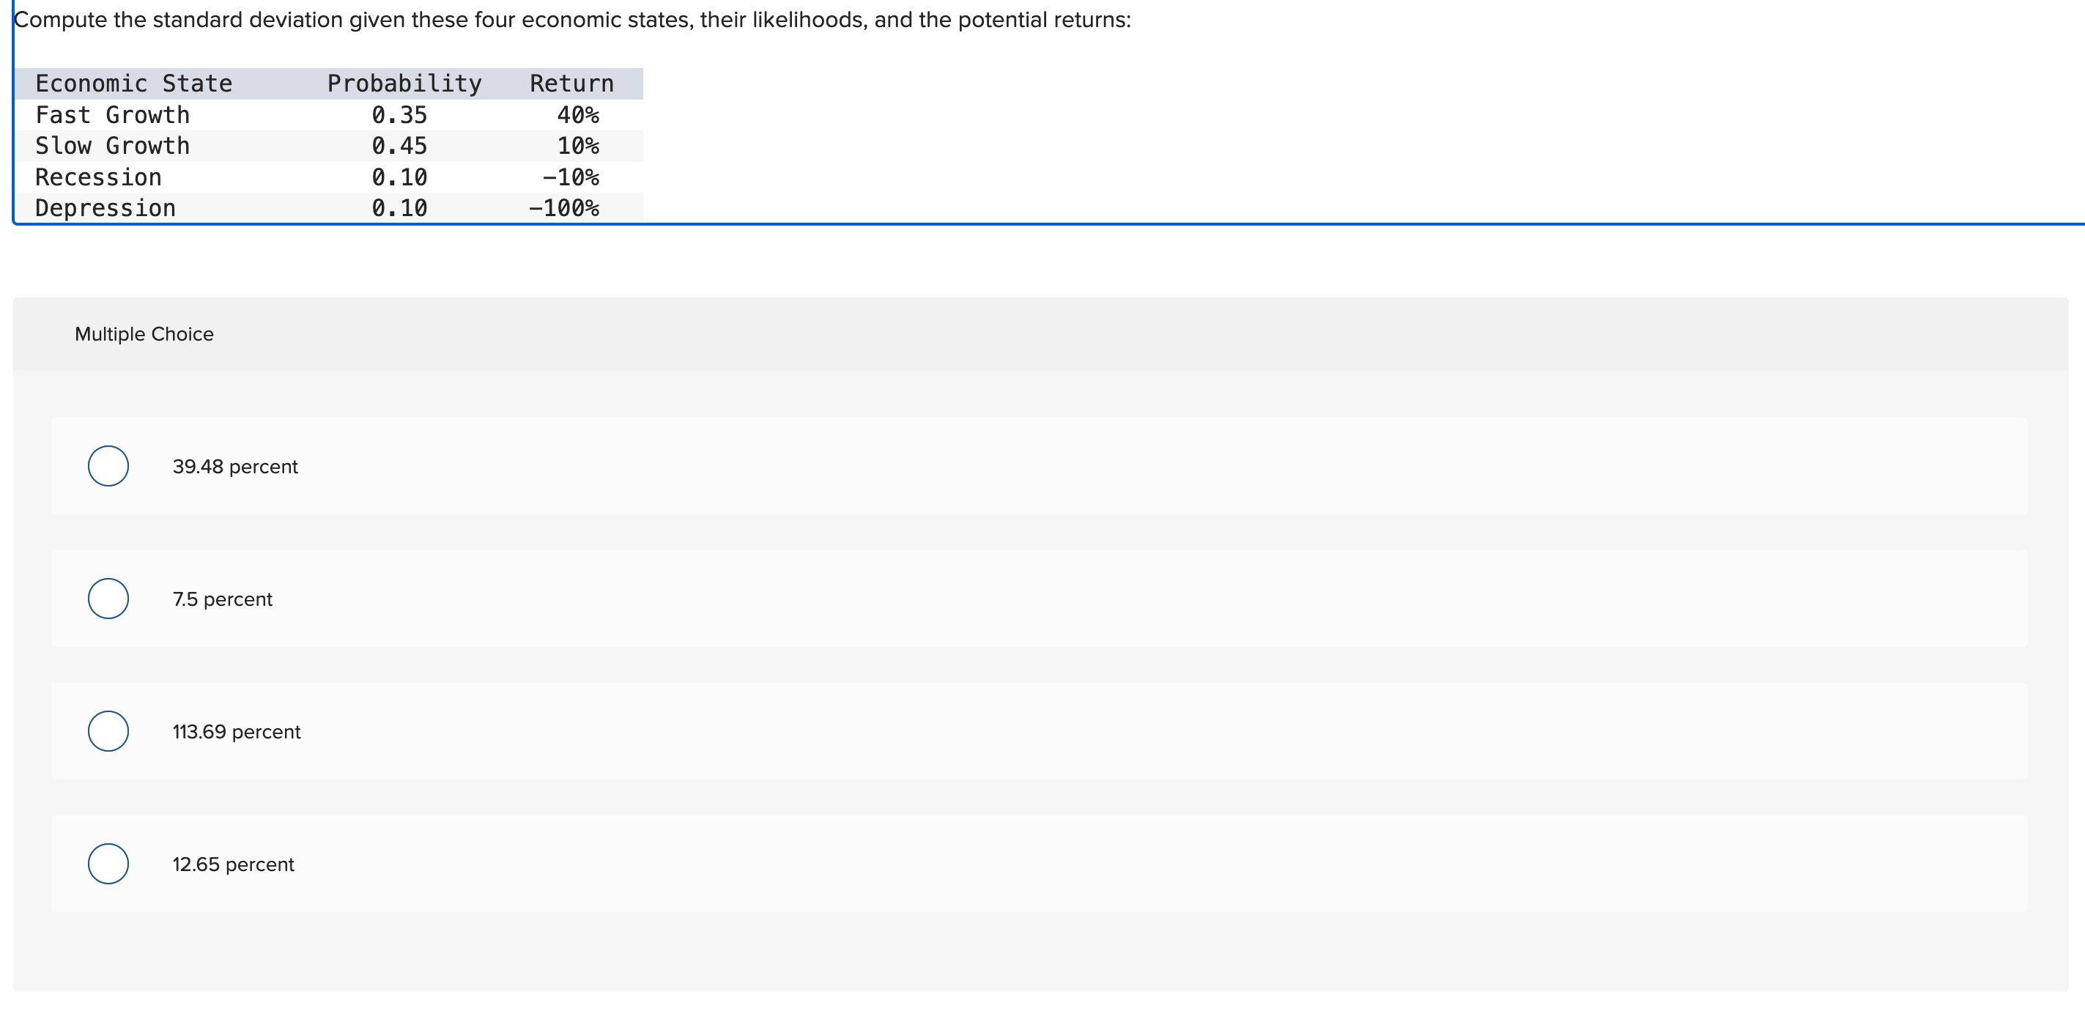Select the 113.69 percent radio button

(x=108, y=732)
